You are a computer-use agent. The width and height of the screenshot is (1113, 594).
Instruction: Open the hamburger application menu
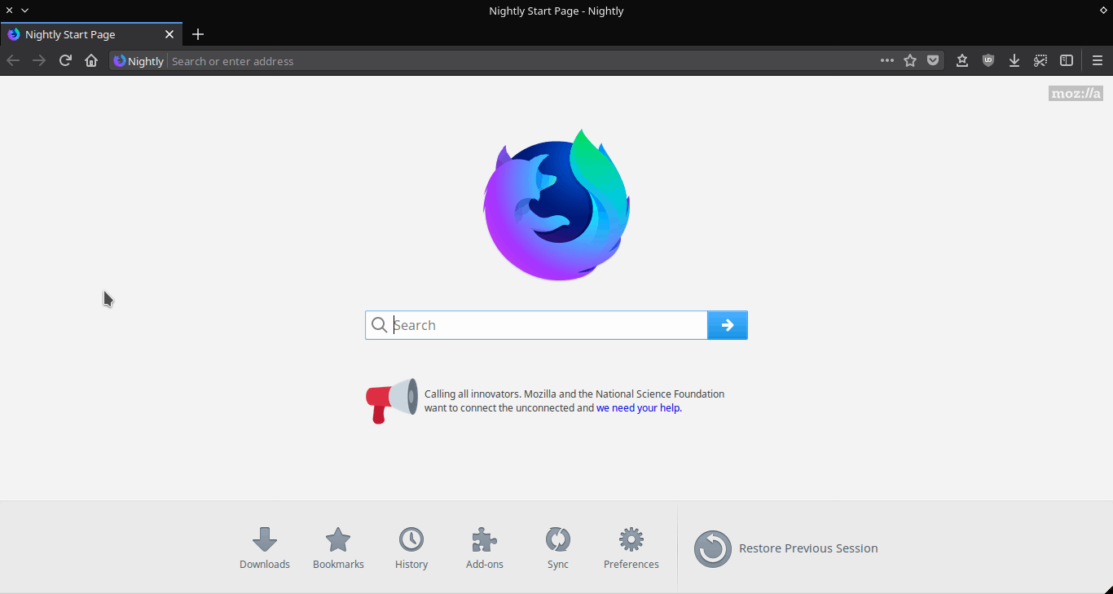[1098, 60]
